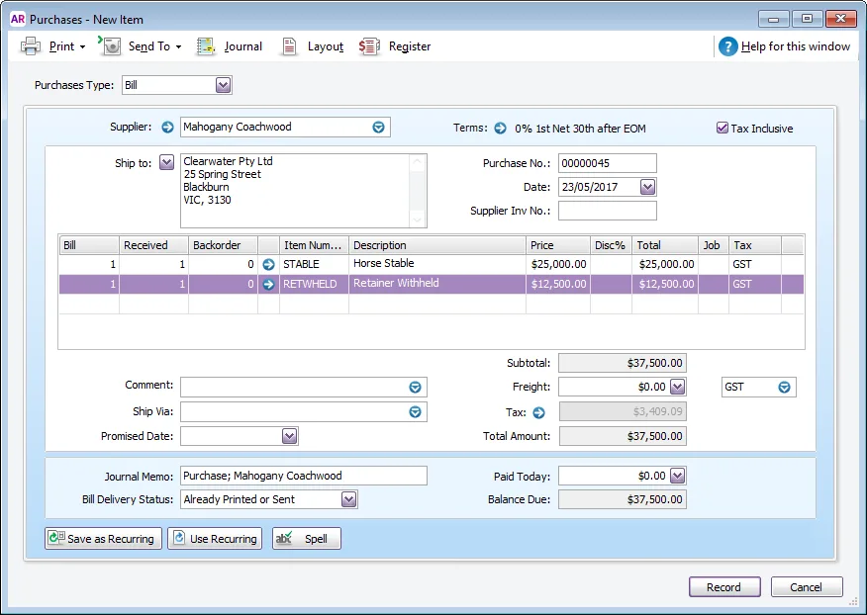
Task: Open the Supplier selection list arrow
Action: click(x=378, y=128)
